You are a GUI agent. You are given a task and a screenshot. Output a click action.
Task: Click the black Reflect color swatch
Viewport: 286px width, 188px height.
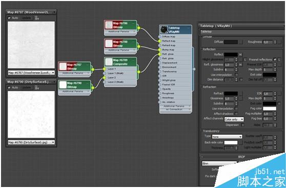tap(231, 54)
